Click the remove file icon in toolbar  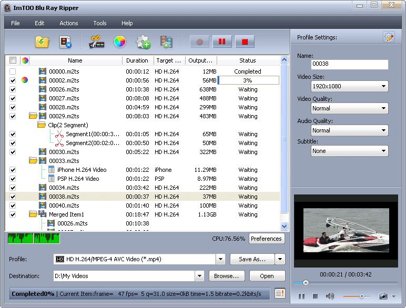(x=65, y=42)
